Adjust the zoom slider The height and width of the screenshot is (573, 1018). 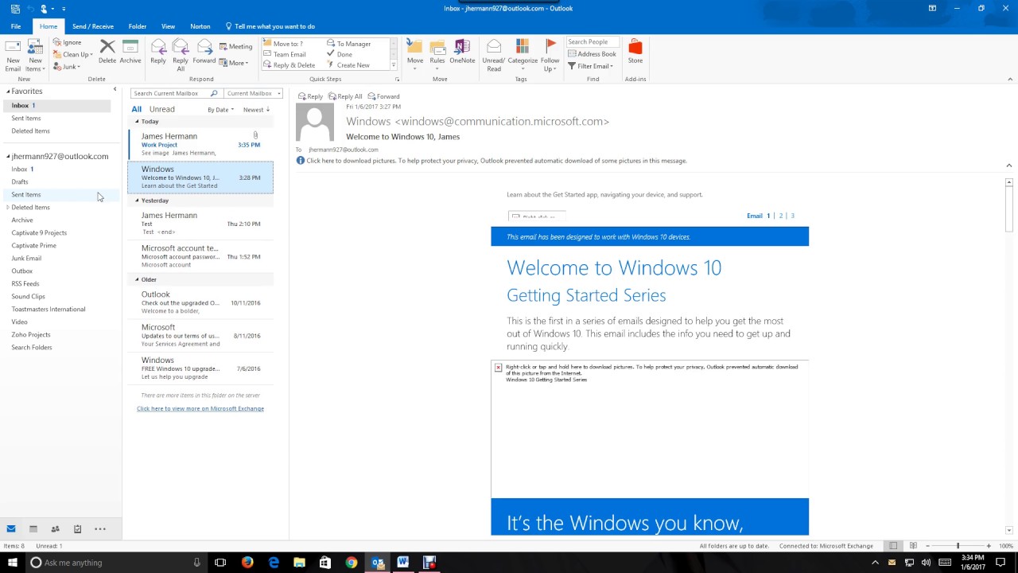click(958, 546)
